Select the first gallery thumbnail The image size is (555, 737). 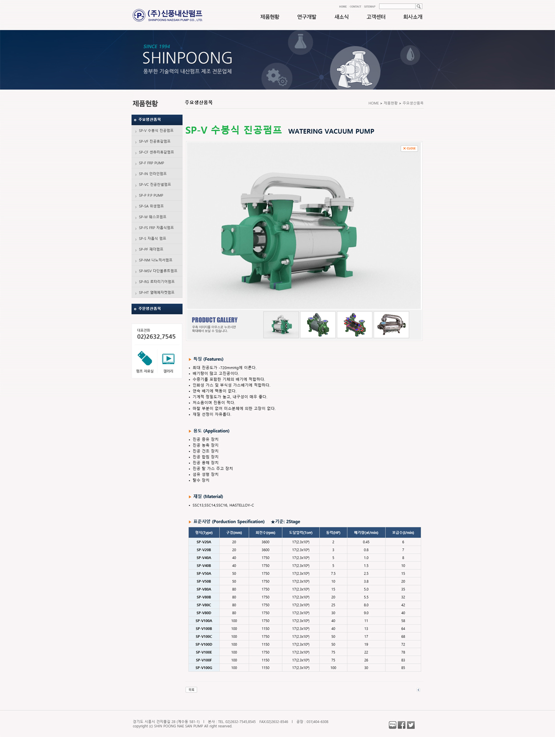[281, 324]
